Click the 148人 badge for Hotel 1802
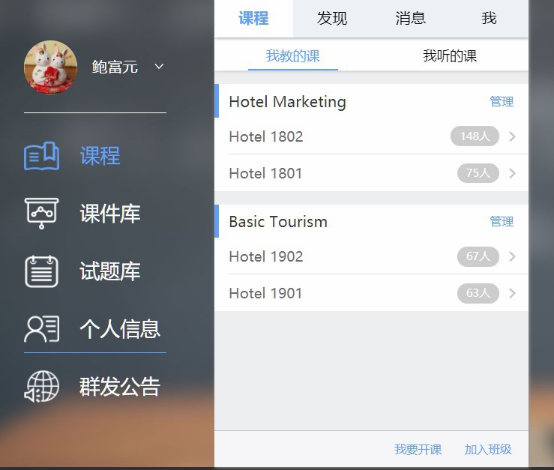 pos(475,136)
